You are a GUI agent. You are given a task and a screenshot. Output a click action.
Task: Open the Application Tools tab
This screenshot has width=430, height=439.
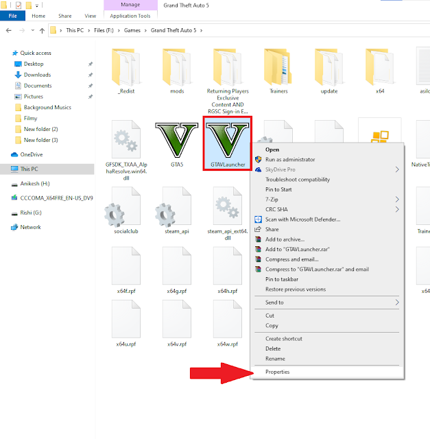pyautogui.click(x=130, y=16)
